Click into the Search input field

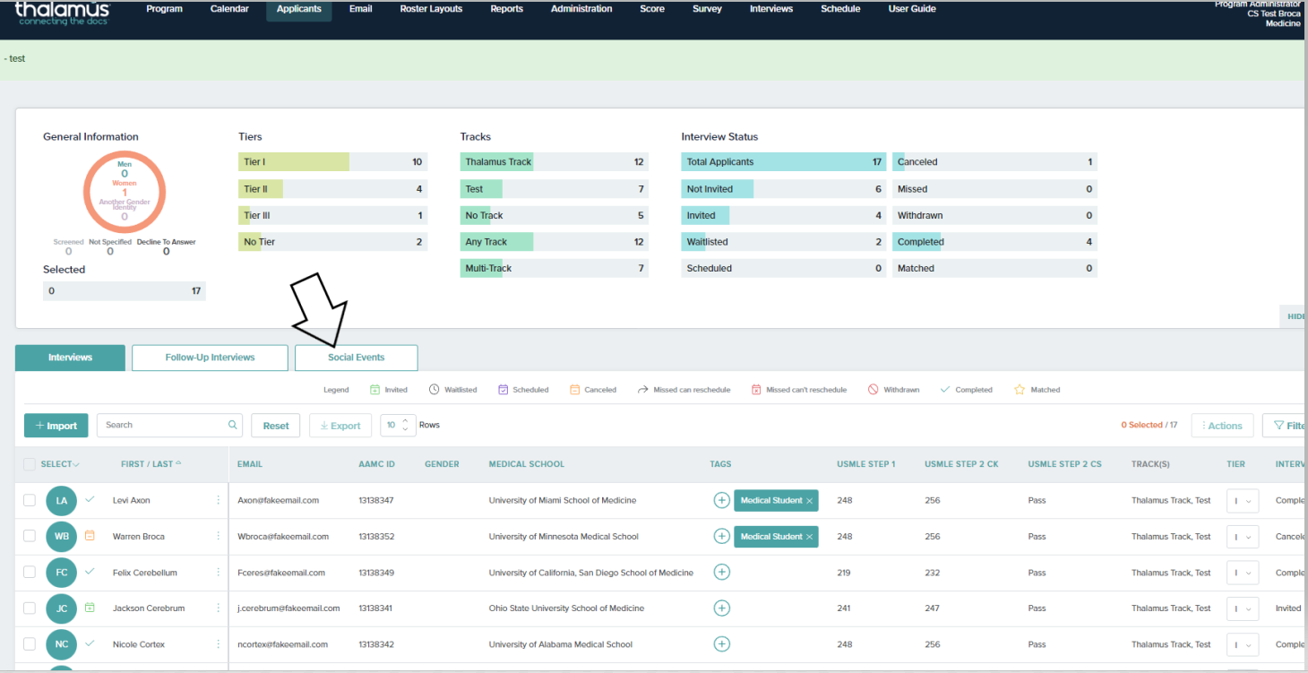[168, 426]
